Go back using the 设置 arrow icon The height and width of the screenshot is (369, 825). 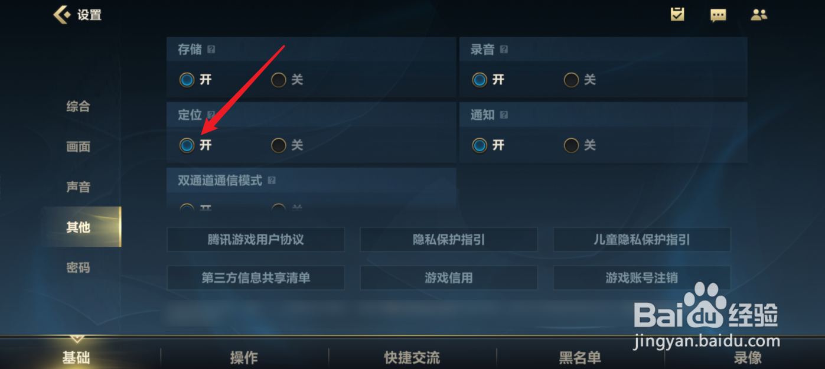(62, 15)
